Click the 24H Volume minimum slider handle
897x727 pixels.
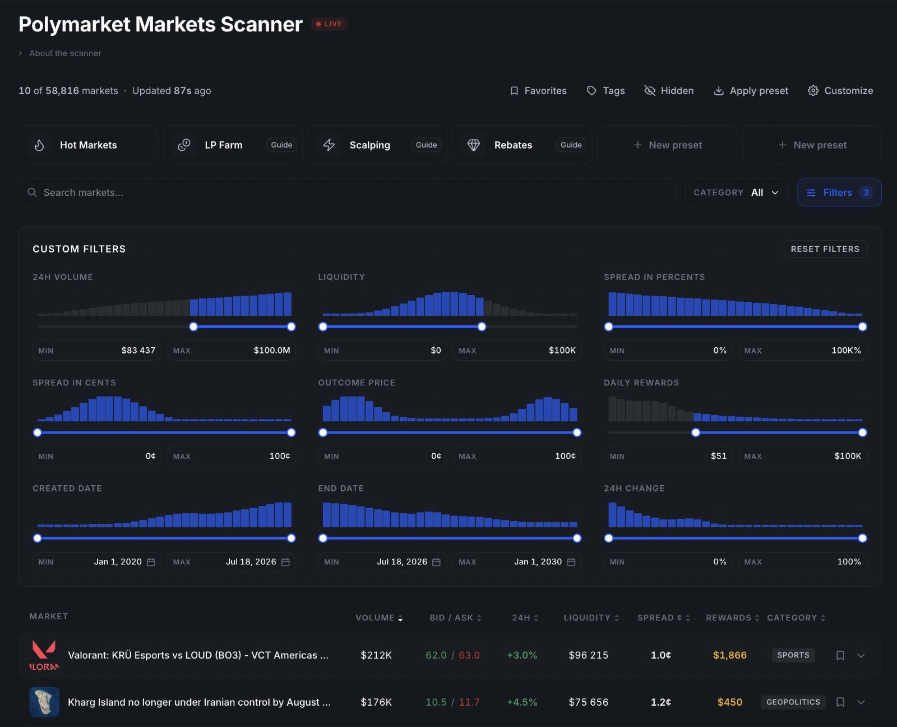coord(193,326)
